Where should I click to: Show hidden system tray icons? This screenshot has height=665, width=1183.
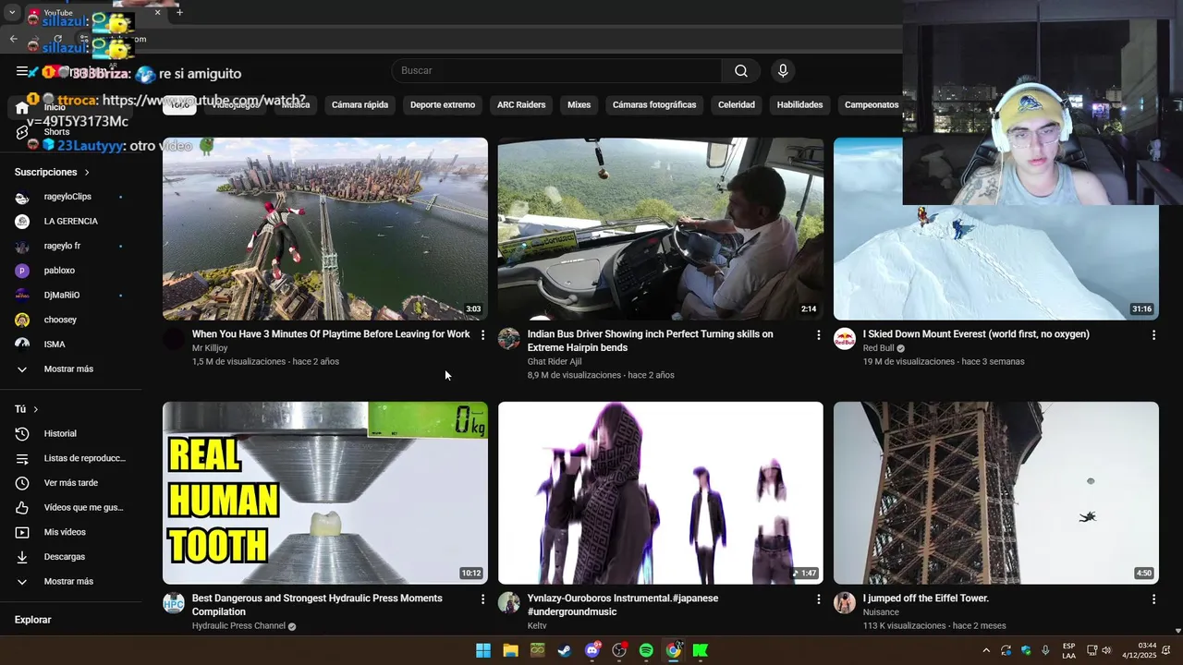986,650
